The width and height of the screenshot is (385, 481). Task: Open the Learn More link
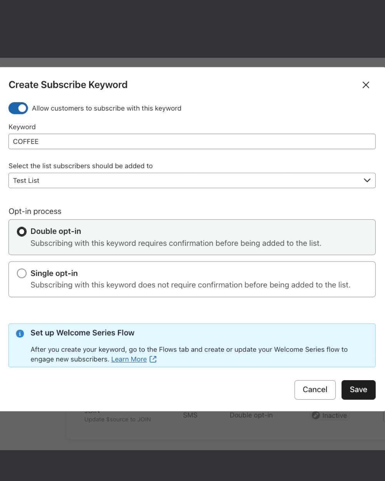click(x=129, y=359)
